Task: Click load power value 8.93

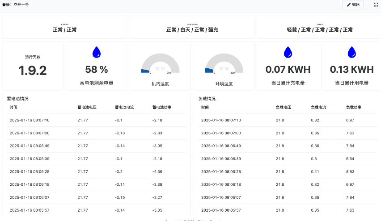Action: [350, 171]
